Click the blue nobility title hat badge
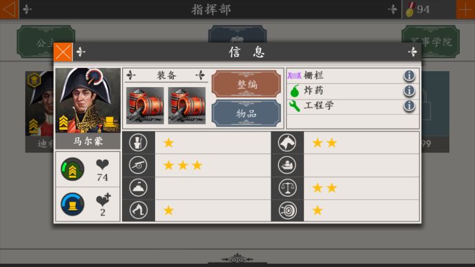475x267 pixels. 73,204
